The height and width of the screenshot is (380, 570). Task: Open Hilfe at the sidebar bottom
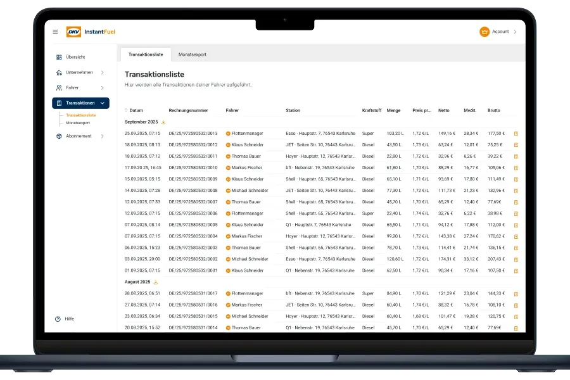pyautogui.click(x=70, y=319)
